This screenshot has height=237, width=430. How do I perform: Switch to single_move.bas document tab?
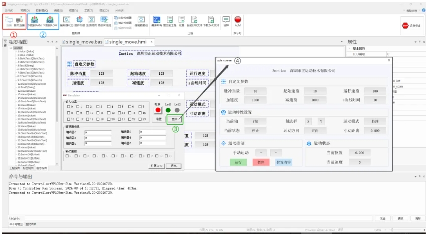[x=82, y=42]
